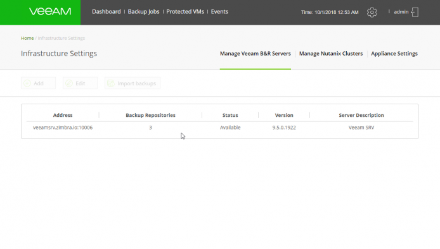Screen dimensions: 440x249
Task: Open Protected VMs page
Action: click(x=185, y=12)
